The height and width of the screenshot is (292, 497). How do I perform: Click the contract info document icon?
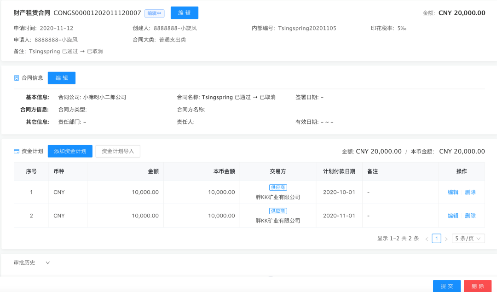pyautogui.click(x=17, y=78)
